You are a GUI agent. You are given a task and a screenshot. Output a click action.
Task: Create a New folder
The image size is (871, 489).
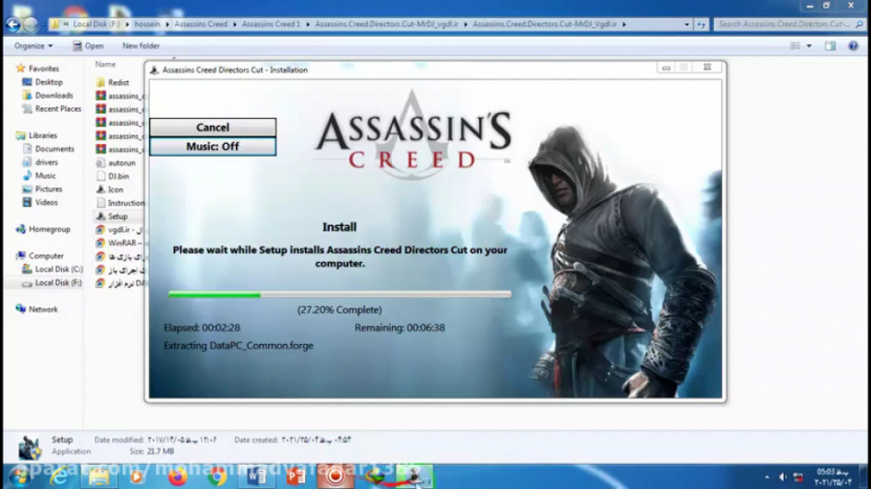tap(140, 46)
